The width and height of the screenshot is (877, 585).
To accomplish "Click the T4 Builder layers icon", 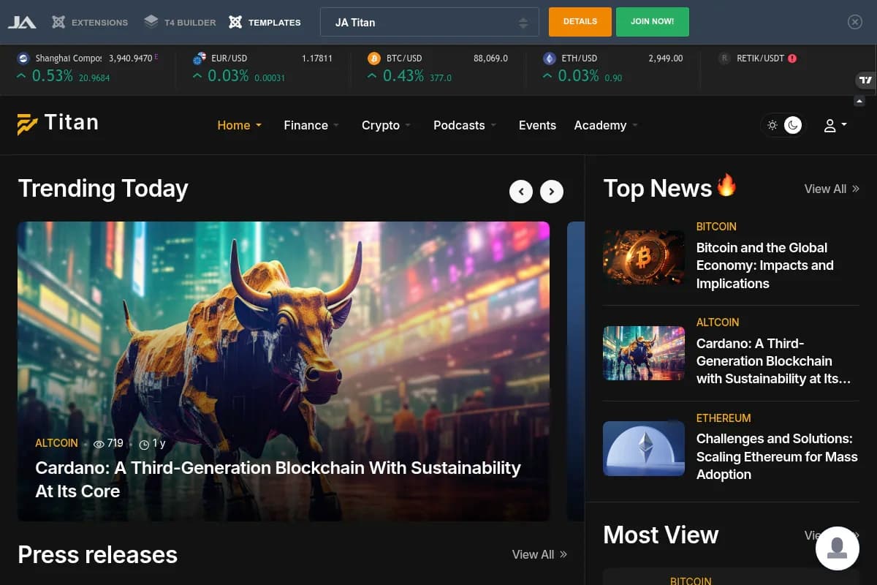I will click(150, 21).
